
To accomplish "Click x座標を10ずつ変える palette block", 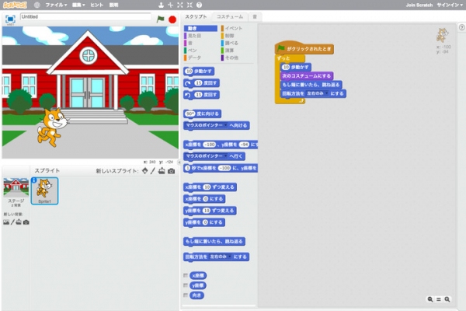I will 210,187.
